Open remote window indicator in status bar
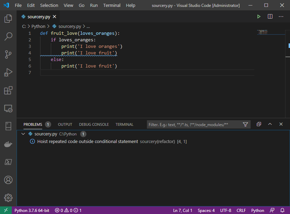Viewport: 290px width, 214px height. (6, 210)
